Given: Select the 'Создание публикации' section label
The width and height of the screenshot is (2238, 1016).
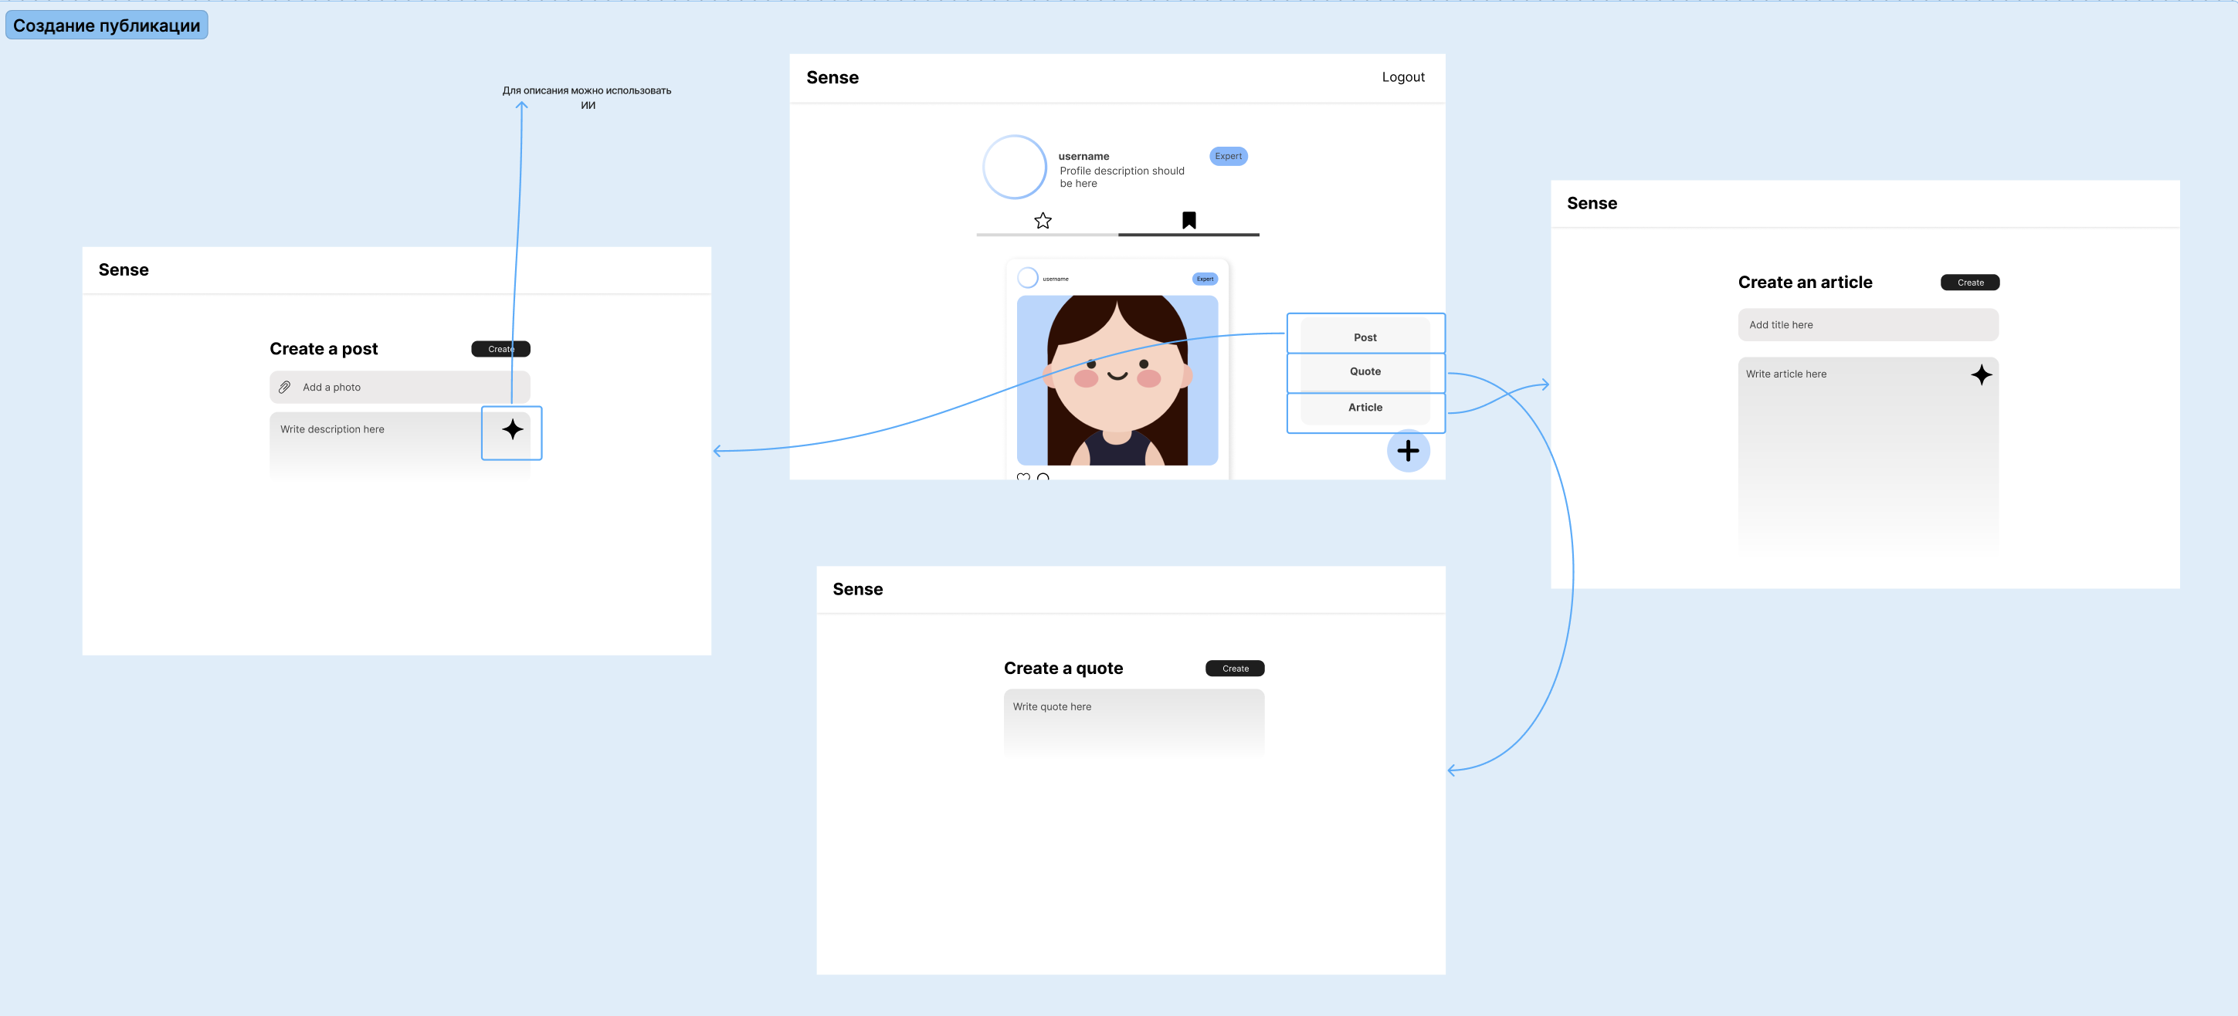Looking at the screenshot, I should (x=106, y=25).
